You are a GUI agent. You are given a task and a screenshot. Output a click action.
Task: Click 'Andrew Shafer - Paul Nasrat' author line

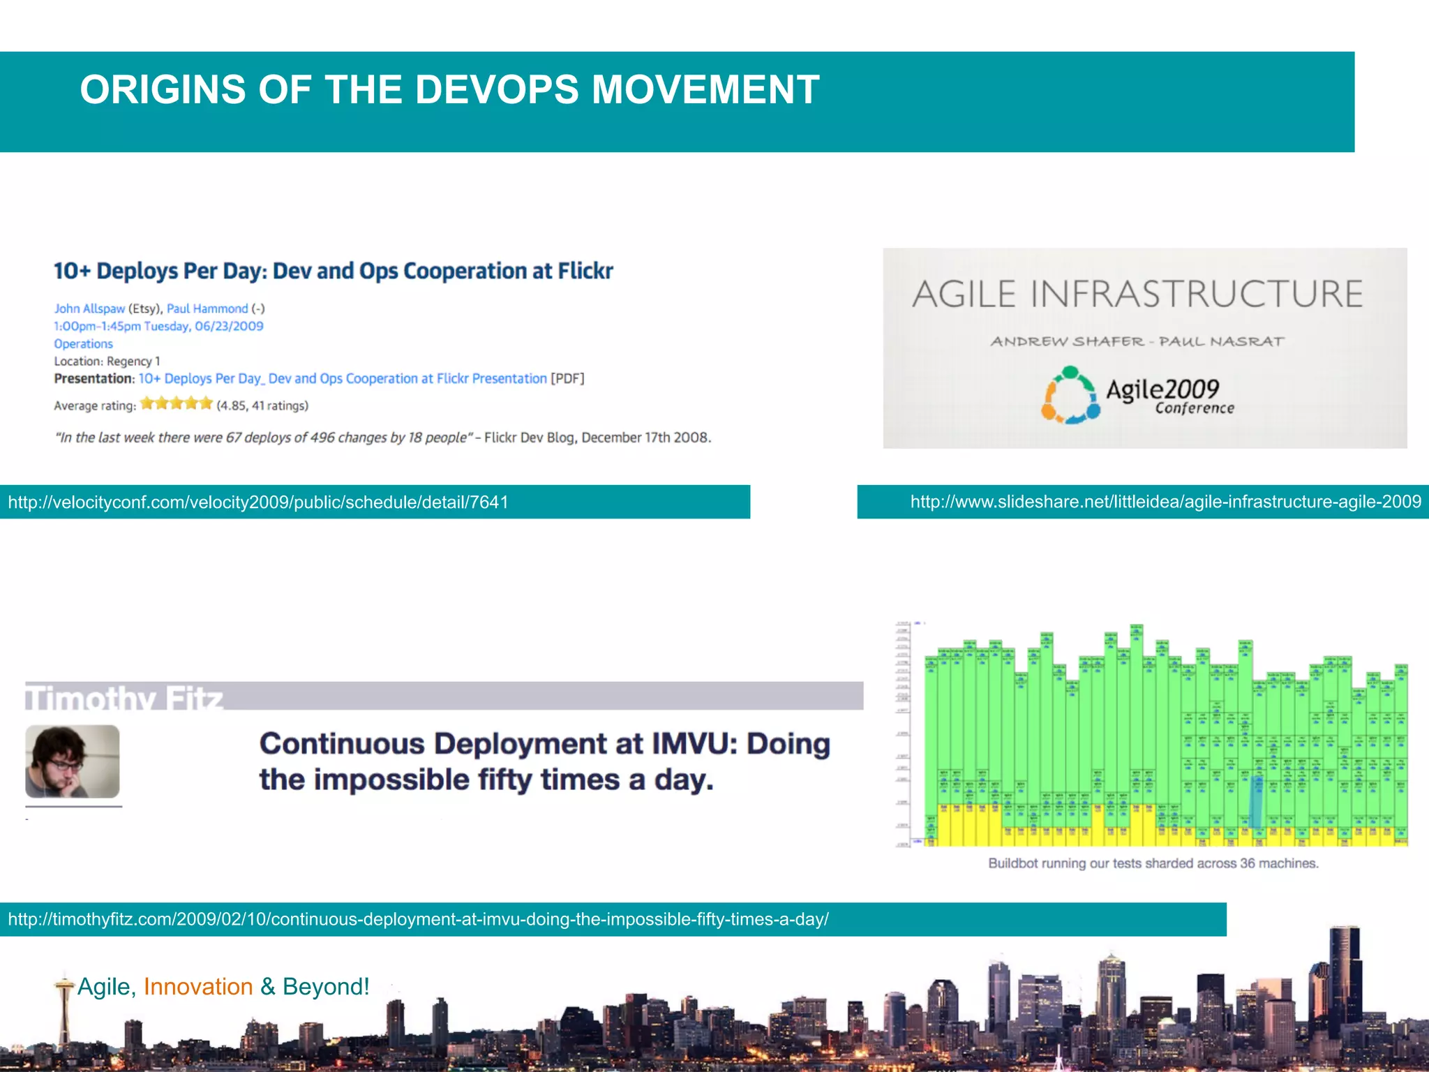1137,341
